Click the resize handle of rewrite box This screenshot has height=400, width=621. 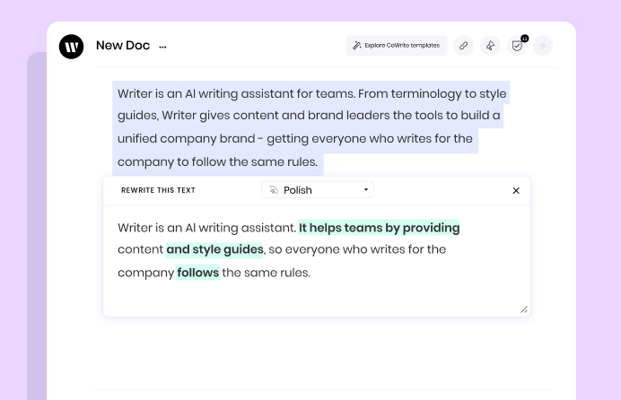(x=524, y=309)
